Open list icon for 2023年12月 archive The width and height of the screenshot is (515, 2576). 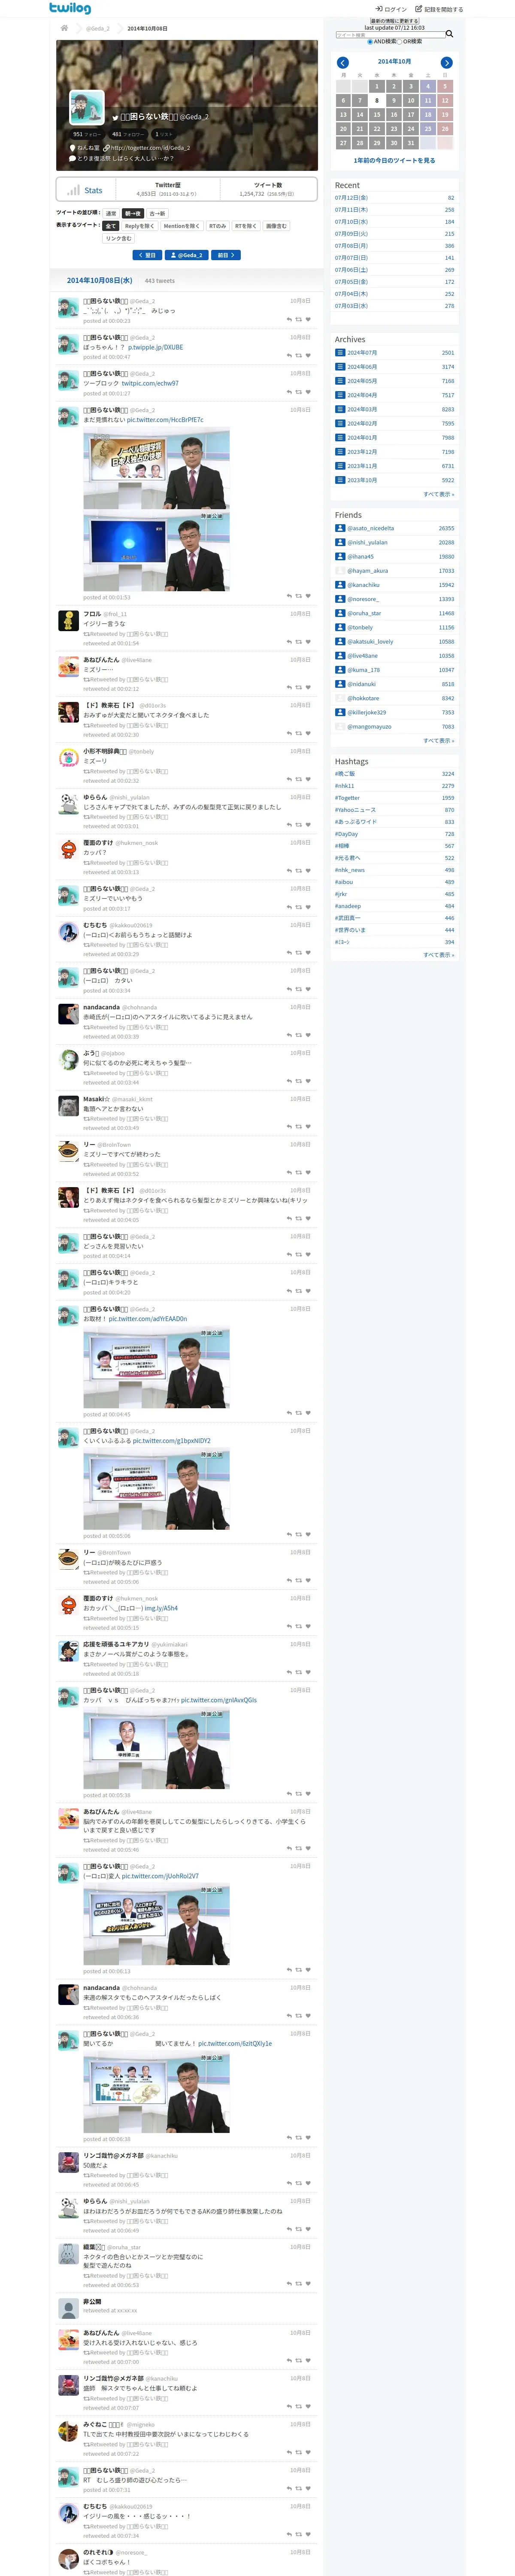(x=340, y=452)
